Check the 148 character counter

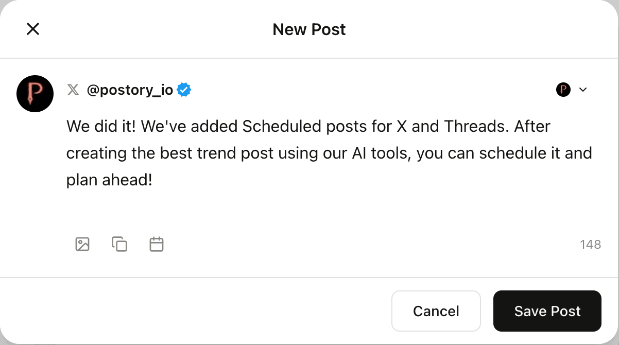pyautogui.click(x=591, y=244)
